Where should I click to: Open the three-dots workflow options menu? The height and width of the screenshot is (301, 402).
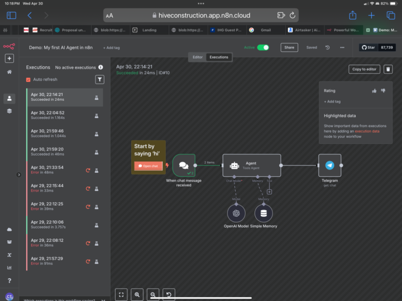click(x=342, y=47)
